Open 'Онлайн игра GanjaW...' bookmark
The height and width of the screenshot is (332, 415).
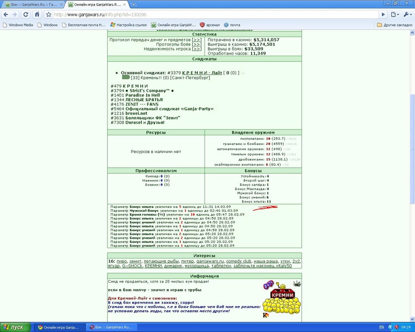[173, 25]
